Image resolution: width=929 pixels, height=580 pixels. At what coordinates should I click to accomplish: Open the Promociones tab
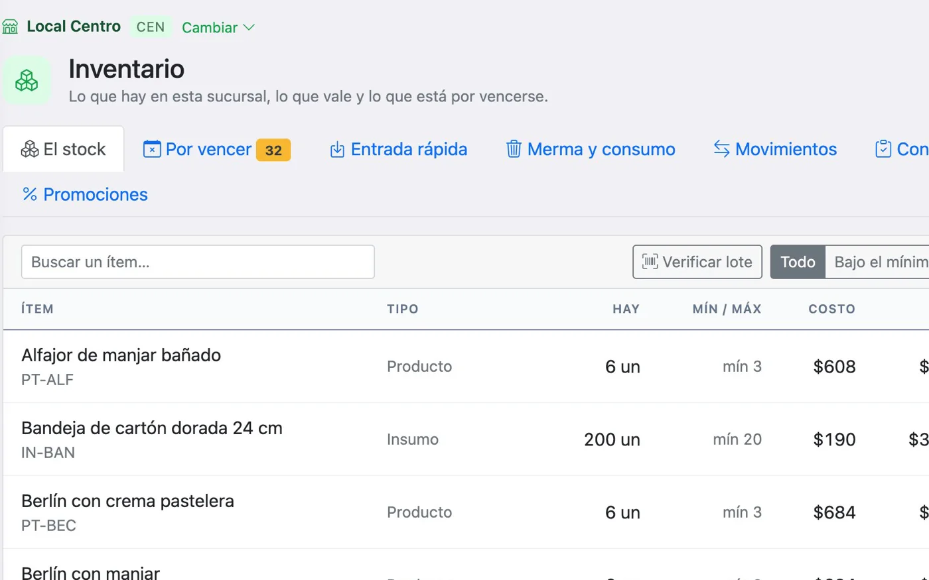(85, 194)
